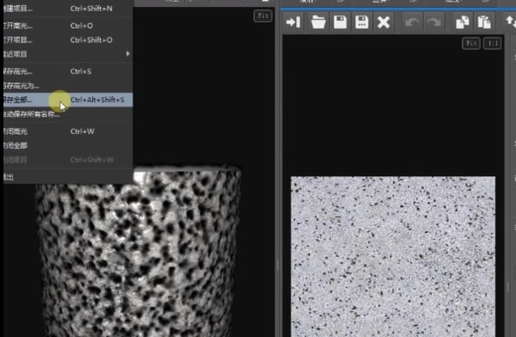Choose menu entry with Ctrl+Shift+N shortcut
Image resolution: width=516 pixels, height=337 pixels.
tap(68, 9)
